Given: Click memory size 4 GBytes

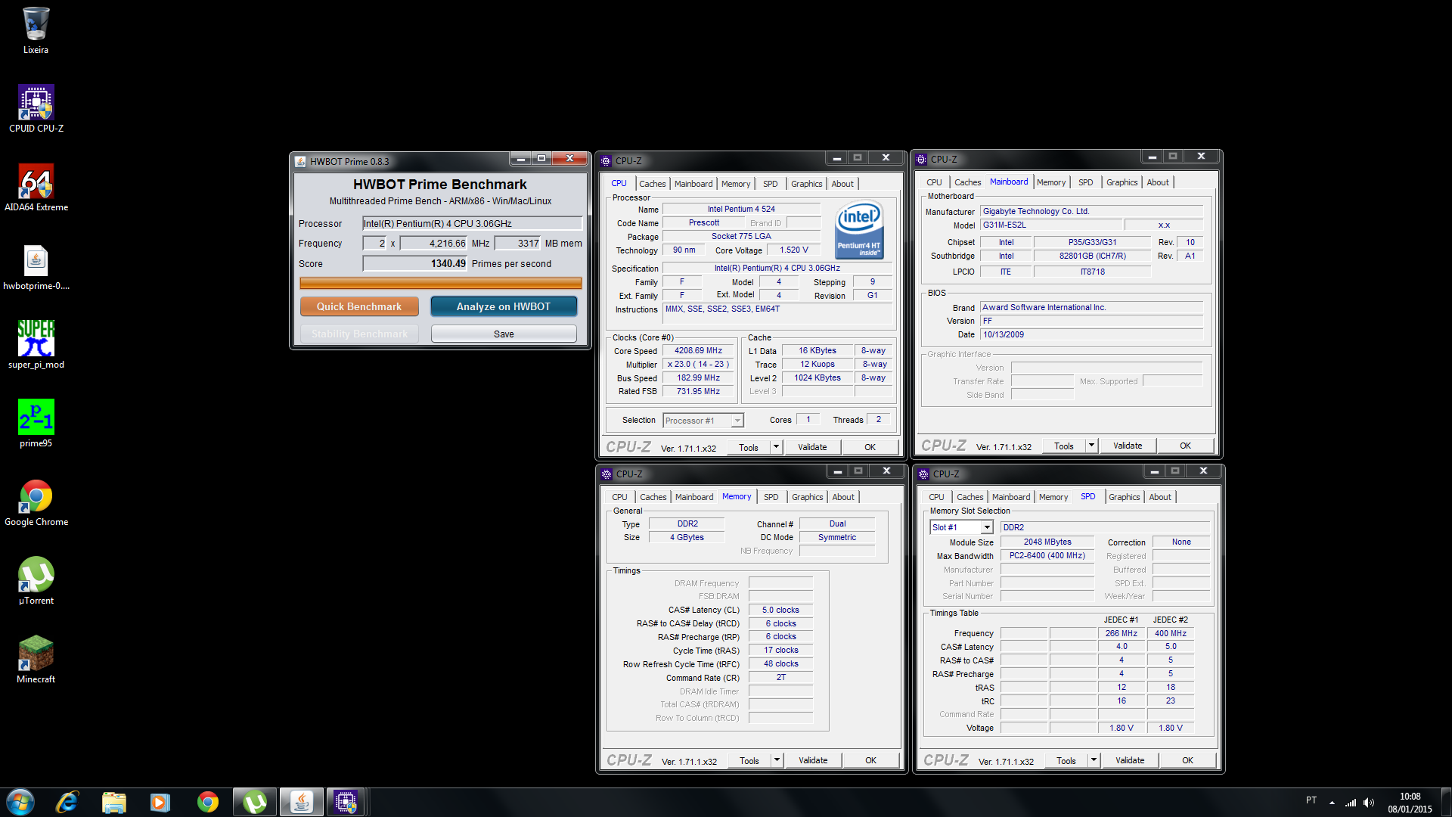Looking at the screenshot, I should (x=687, y=537).
